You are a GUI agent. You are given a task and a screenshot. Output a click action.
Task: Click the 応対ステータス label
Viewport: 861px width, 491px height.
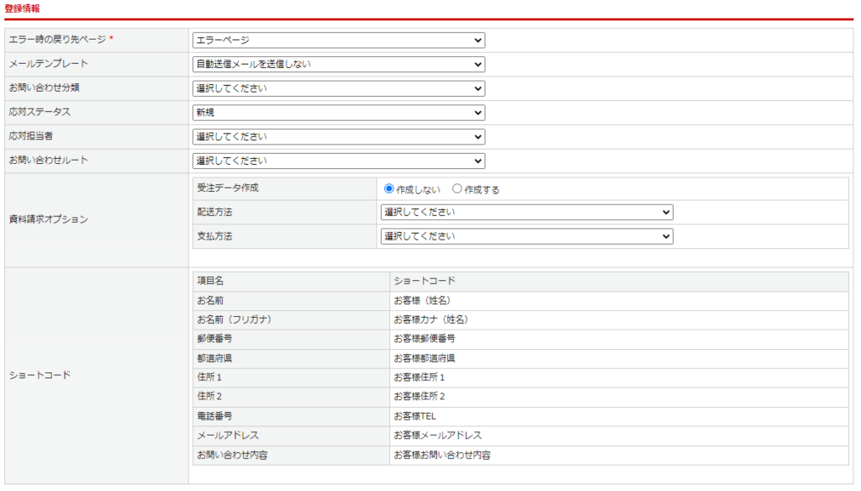pyautogui.click(x=40, y=112)
